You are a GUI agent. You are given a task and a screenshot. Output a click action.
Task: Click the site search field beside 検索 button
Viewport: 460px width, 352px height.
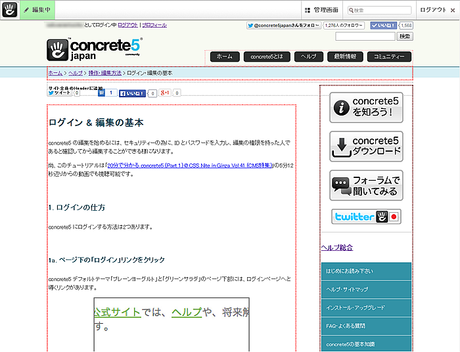(x=365, y=37)
